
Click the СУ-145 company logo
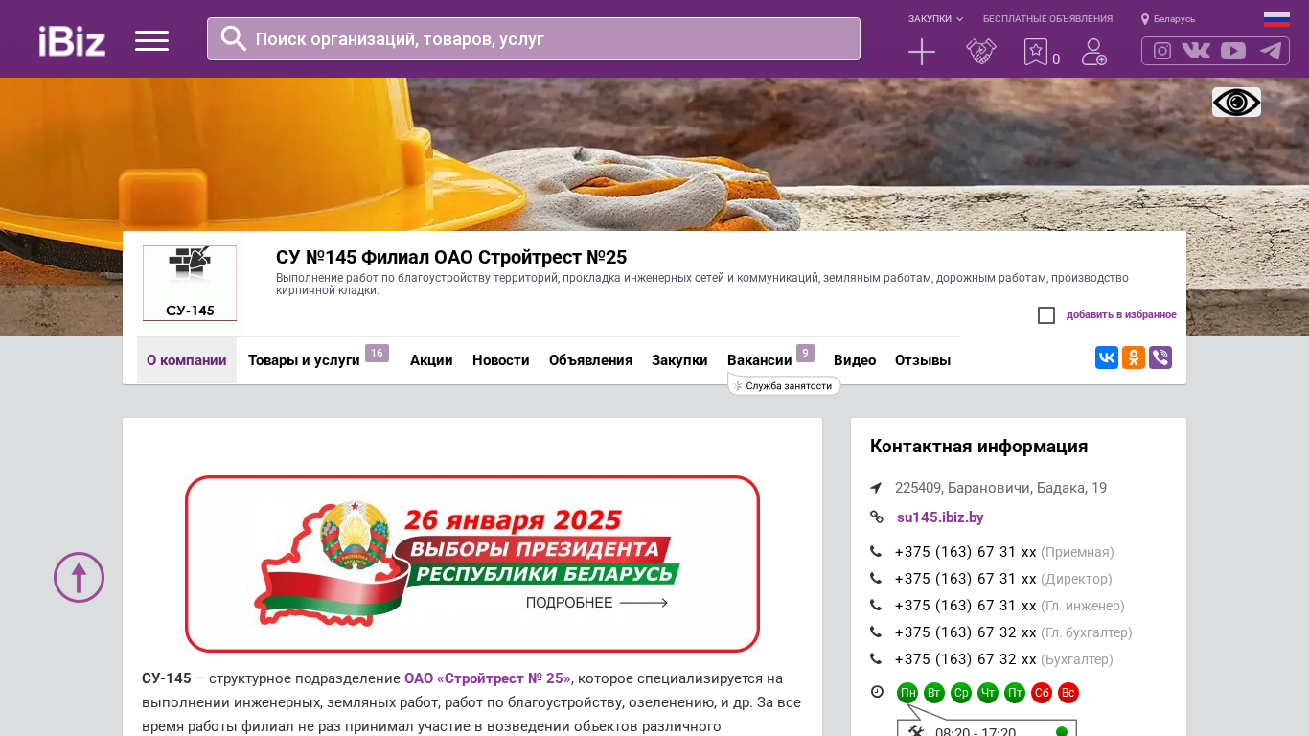click(x=190, y=284)
